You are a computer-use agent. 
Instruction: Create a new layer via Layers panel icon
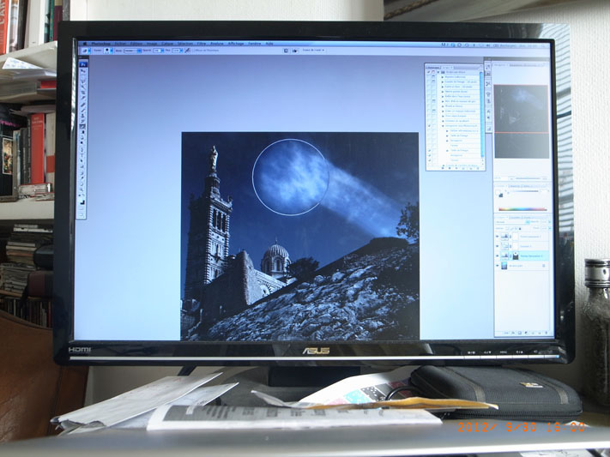coord(540,333)
